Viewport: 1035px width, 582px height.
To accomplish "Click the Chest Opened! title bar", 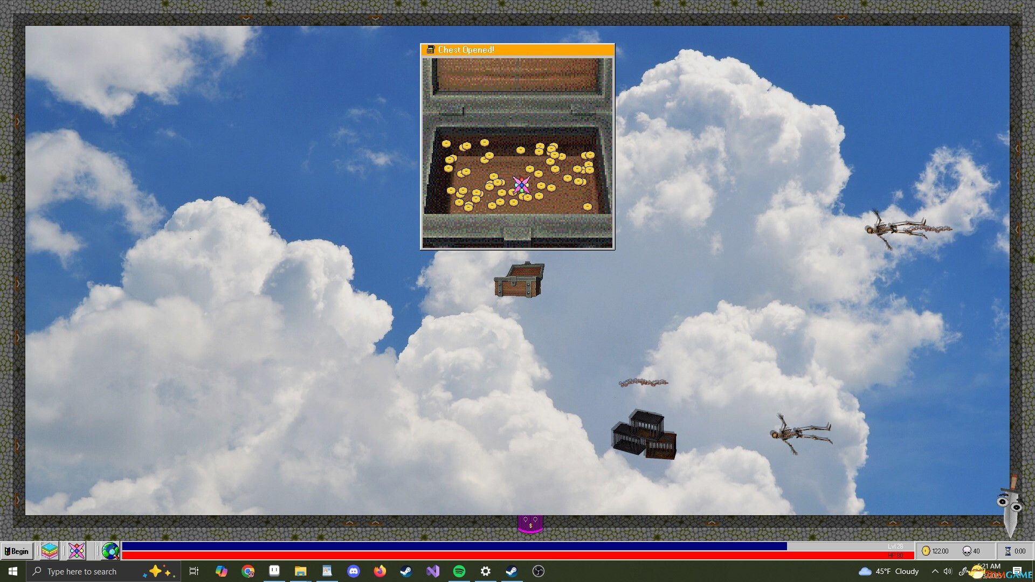I will coord(517,50).
